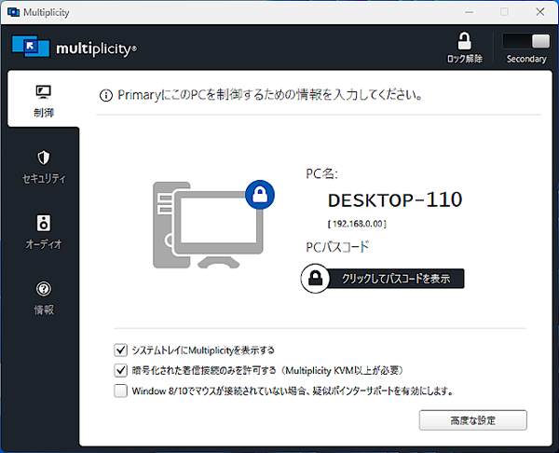559x453 pixels.
Task: Uncheck 暗号化された着信接続のみを許可する checkbox
Action: [x=120, y=371]
